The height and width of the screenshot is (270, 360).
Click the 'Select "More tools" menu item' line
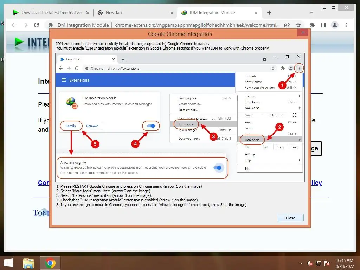tap(104, 191)
